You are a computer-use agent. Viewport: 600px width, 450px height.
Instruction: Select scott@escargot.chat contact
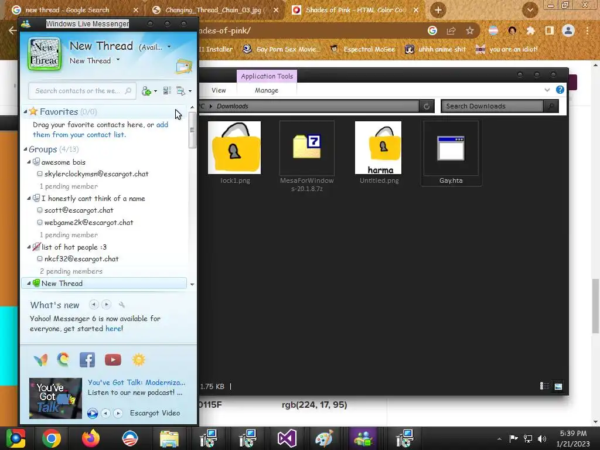79,210
